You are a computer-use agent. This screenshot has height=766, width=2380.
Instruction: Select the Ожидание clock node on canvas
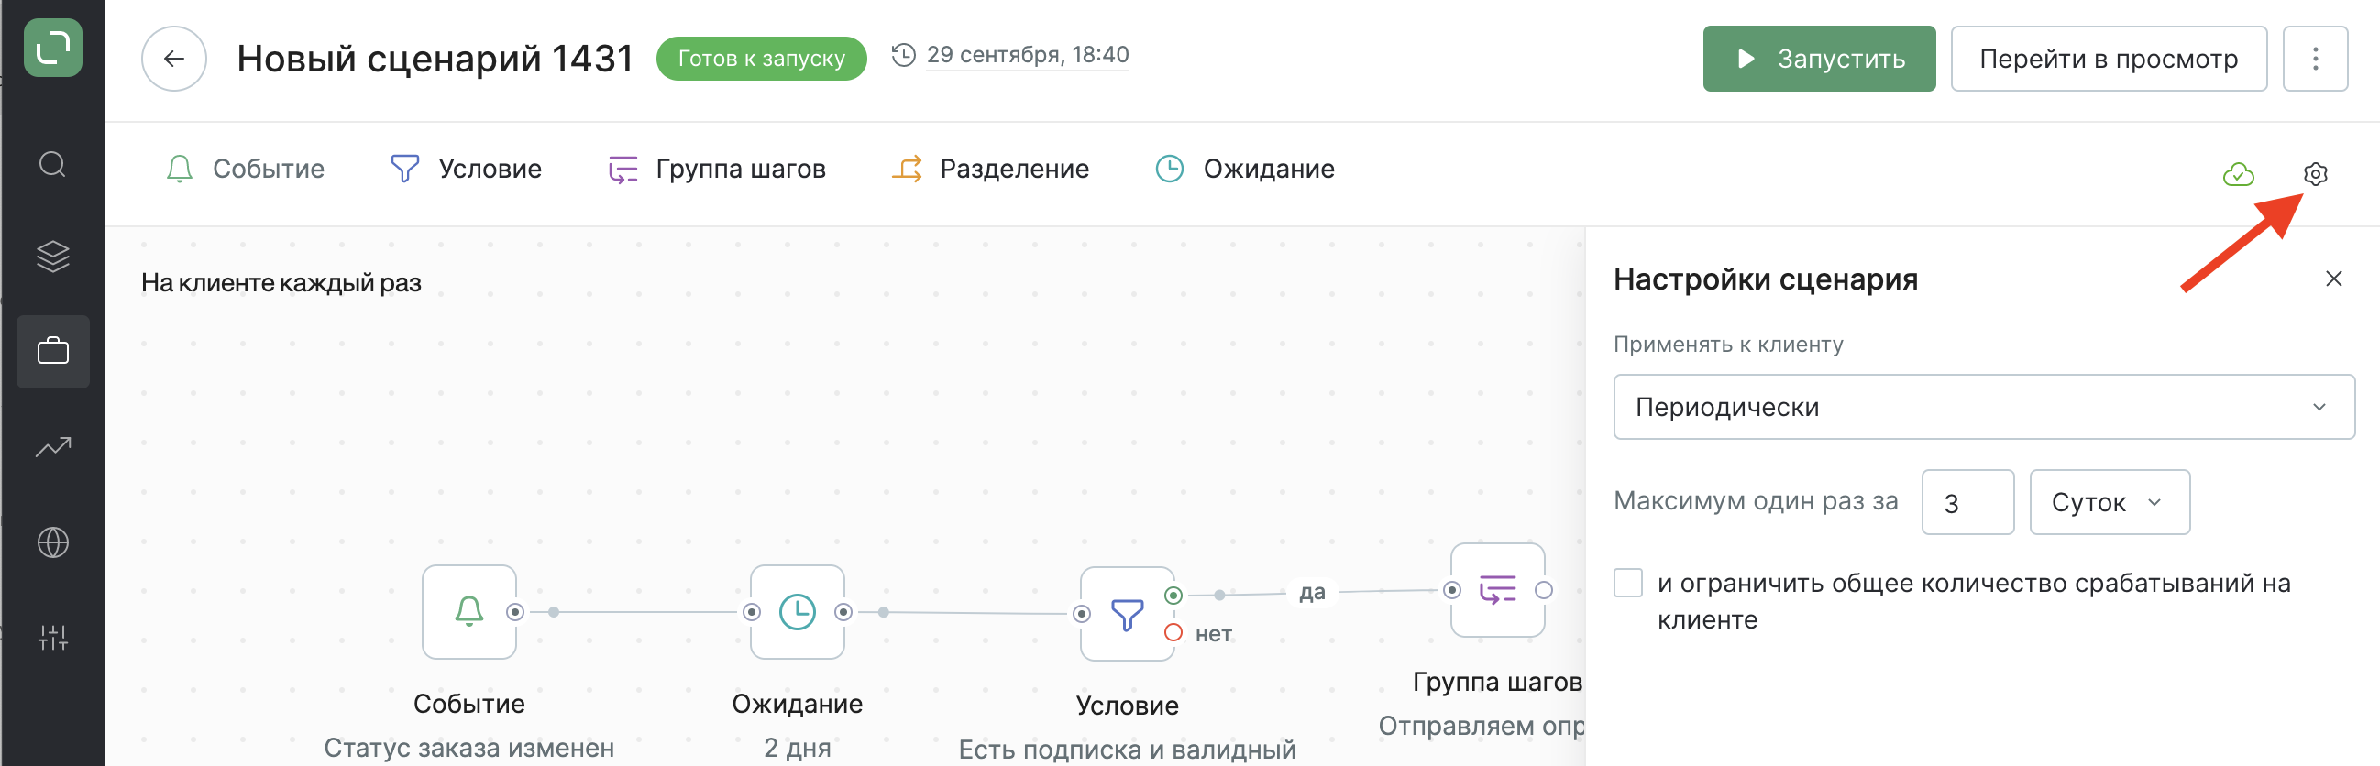pyautogui.click(x=798, y=611)
